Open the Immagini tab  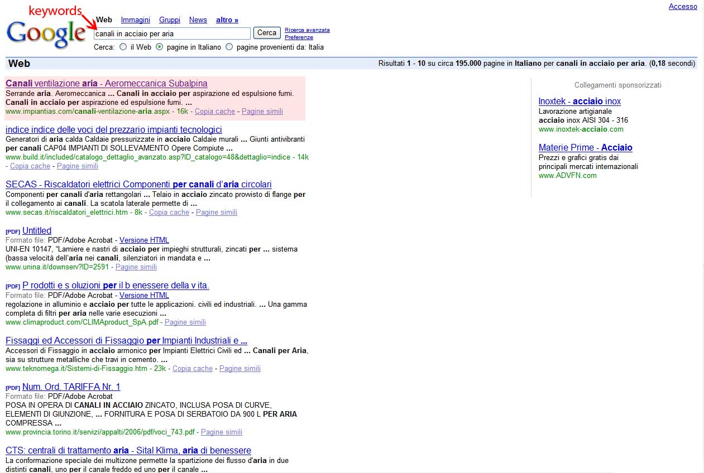pos(135,20)
